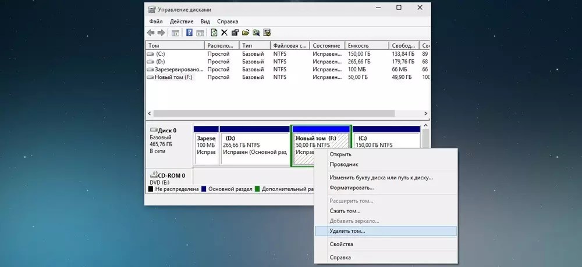Click the back arrow toolbar icon

pos(151,33)
